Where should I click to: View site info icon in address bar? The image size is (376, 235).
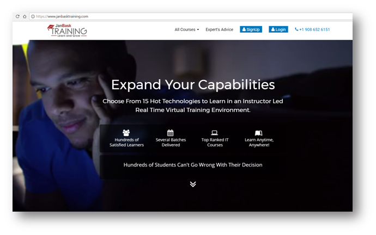coord(33,16)
